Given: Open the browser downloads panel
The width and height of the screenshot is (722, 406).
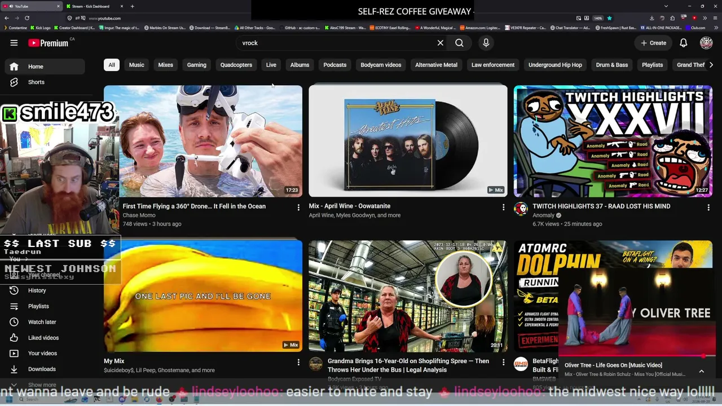Looking at the screenshot, I should tap(651, 18).
